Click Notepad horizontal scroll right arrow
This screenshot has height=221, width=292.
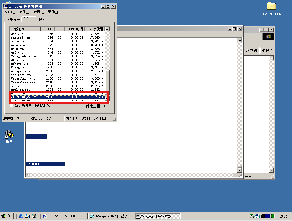pyautogui.click(x=235, y=175)
